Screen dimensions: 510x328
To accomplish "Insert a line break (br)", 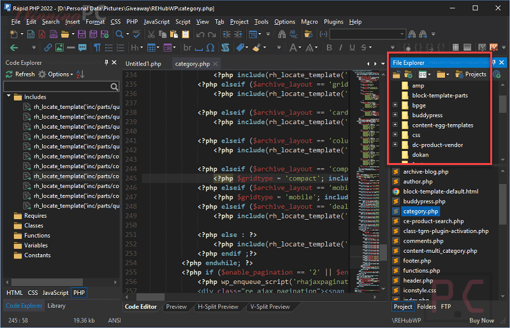I will (x=187, y=48).
